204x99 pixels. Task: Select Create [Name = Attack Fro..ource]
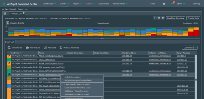pos(77,84)
